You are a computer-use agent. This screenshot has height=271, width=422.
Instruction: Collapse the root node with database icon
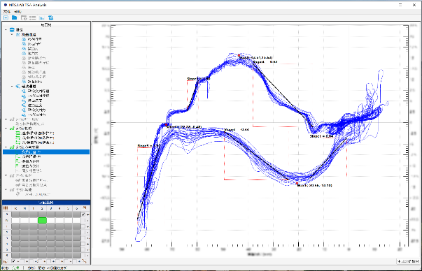click(x=6, y=30)
